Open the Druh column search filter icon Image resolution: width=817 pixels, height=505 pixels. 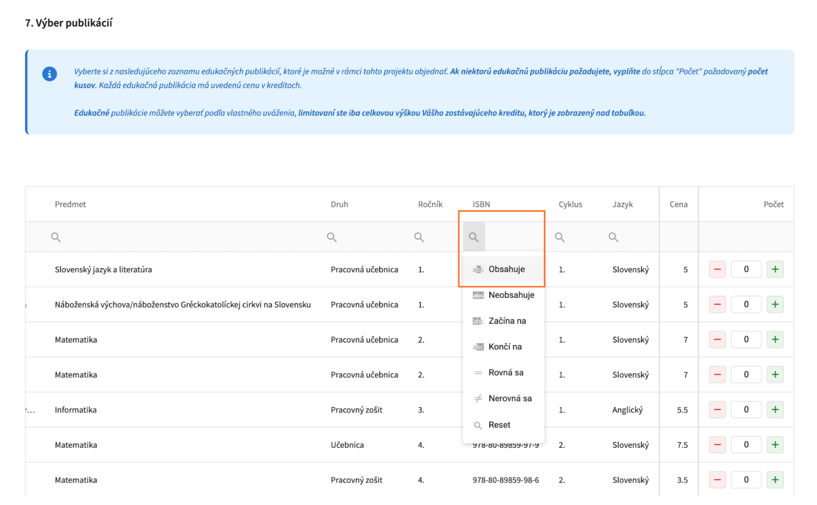coord(331,237)
